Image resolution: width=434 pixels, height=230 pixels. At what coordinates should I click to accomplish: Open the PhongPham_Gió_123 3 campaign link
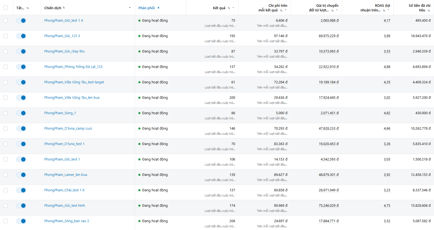pyautogui.click(x=62, y=36)
